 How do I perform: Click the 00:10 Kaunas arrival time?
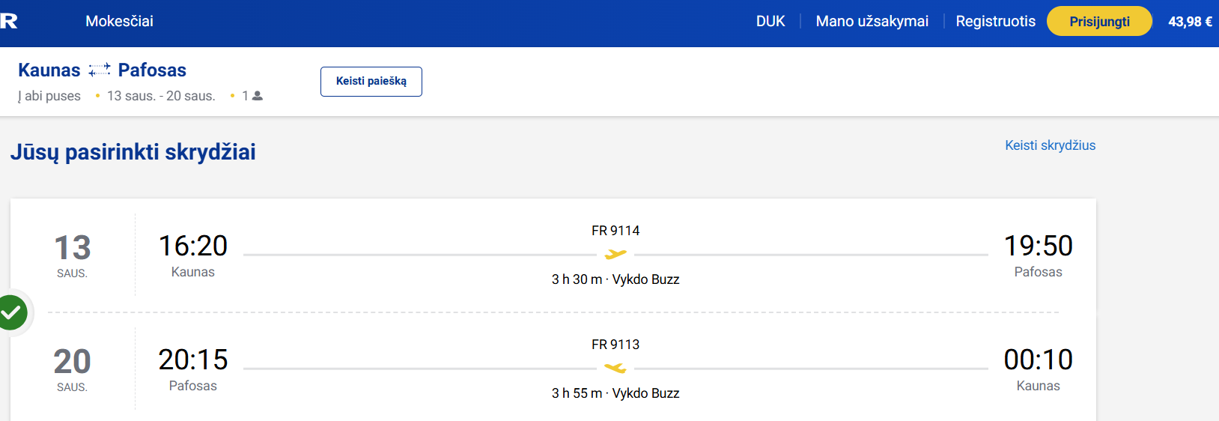[x=1038, y=360]
